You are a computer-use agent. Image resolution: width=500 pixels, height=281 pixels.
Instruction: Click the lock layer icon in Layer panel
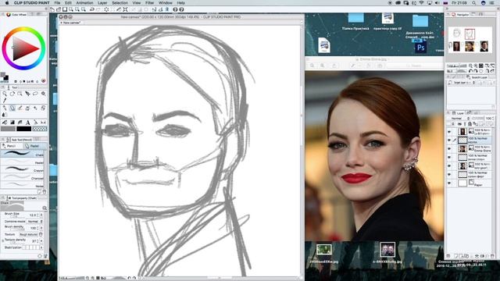pos(470,124)
